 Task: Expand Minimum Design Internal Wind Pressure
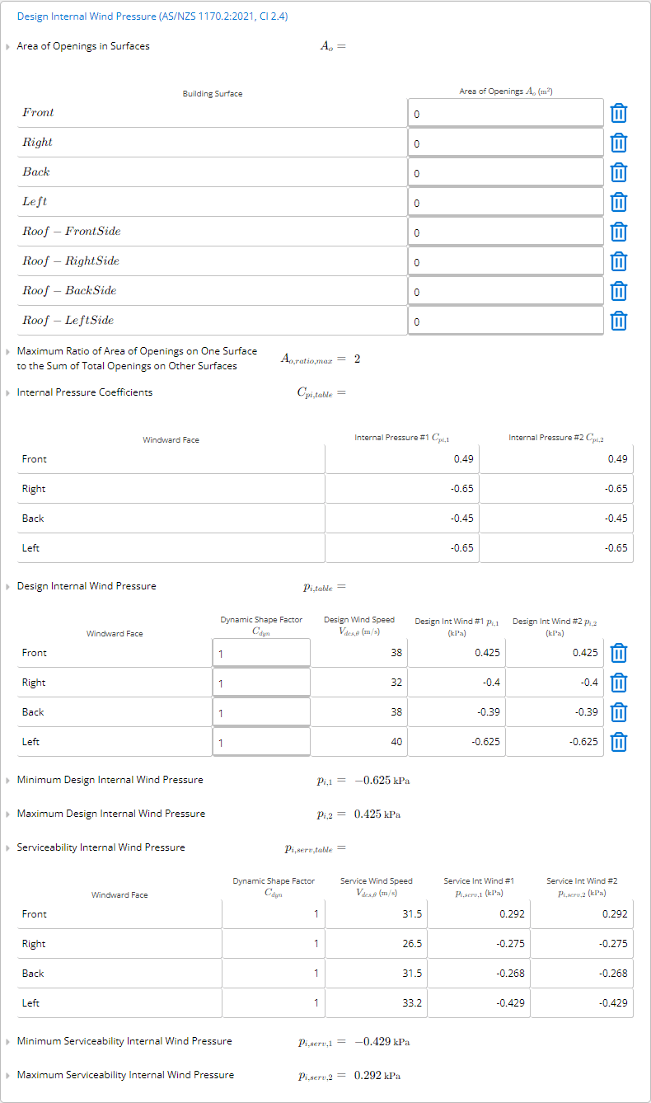(8, 780)
